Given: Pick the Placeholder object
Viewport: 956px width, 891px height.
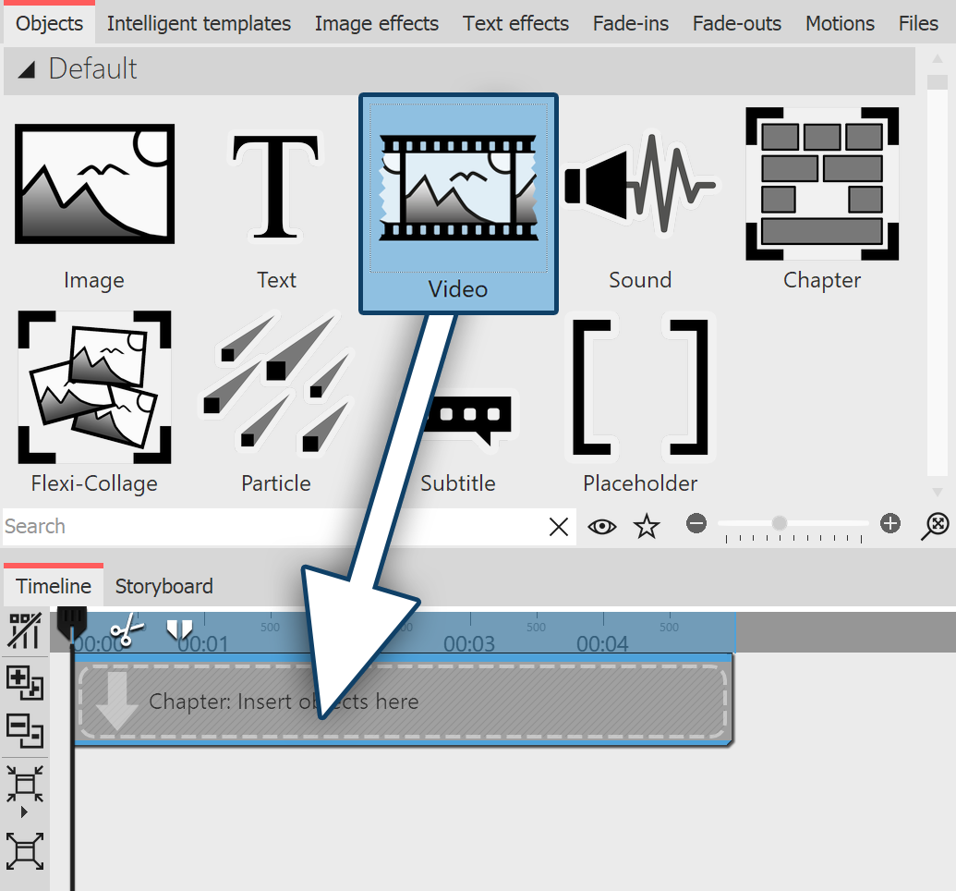Looking at the screenshot, I should pos(639,388).
